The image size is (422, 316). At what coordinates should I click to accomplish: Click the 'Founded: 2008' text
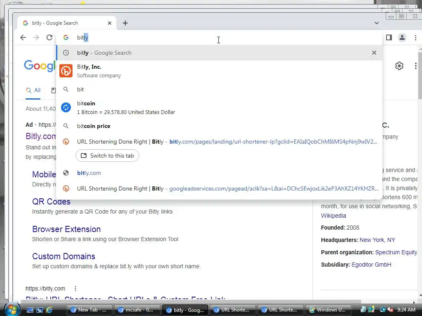click(x=340, y=228)
